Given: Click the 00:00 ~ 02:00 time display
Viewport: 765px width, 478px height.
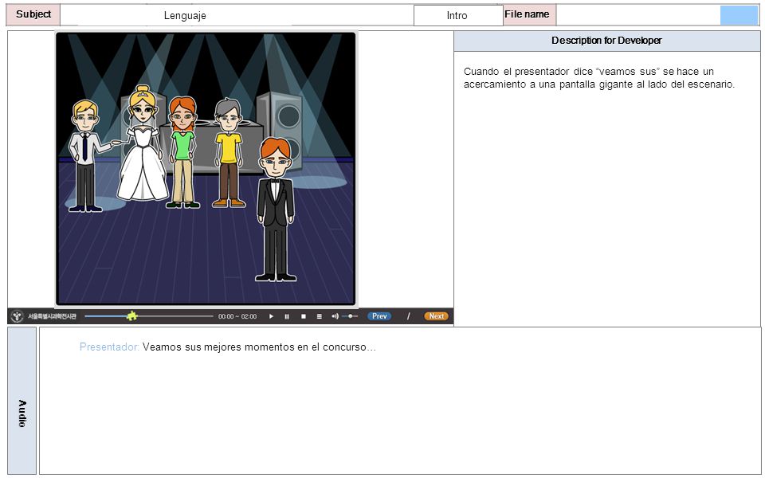Looking at the screenshot, I should [237, 316].
